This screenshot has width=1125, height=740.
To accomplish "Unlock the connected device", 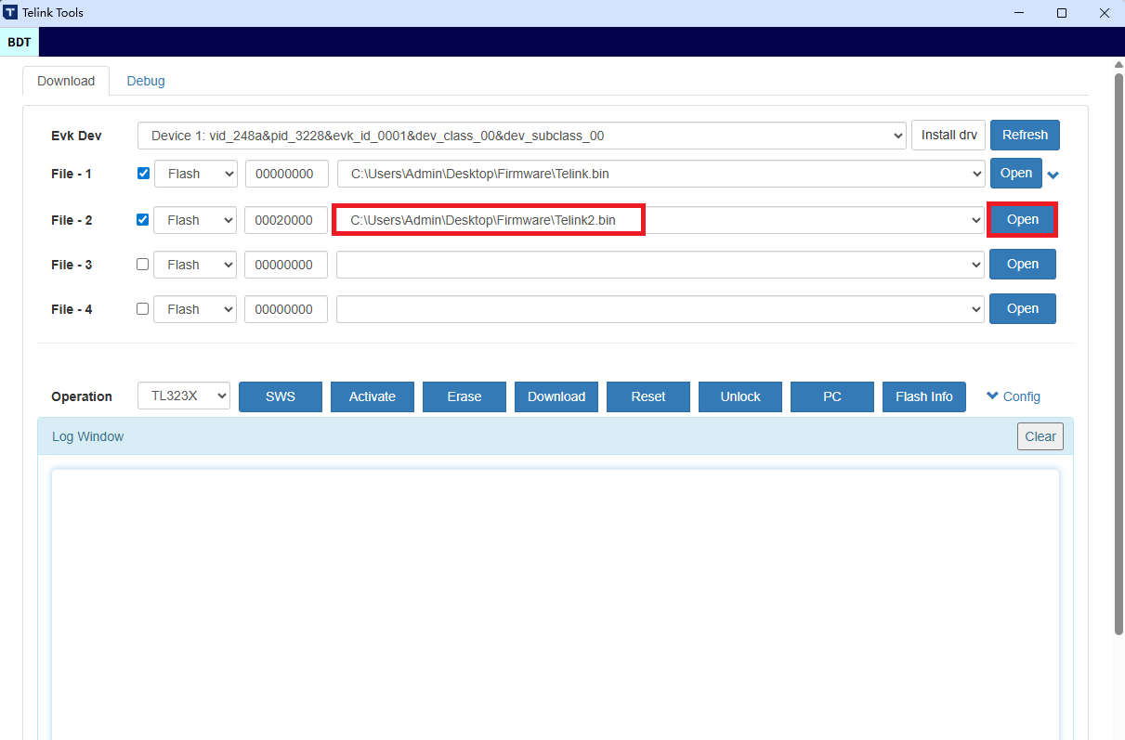I will pyautogui.click(x=739, y=396).
